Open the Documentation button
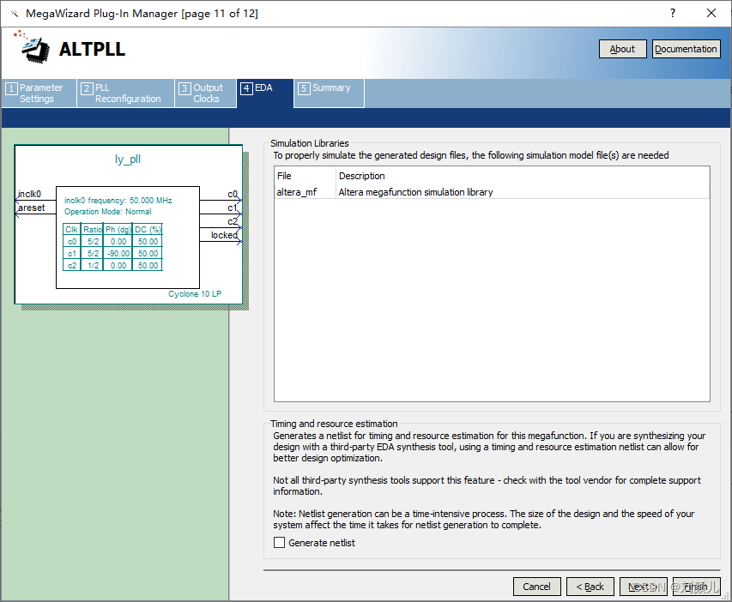This screenshot has width=732, height=602. pyautogui.click(x=686, y=49)
